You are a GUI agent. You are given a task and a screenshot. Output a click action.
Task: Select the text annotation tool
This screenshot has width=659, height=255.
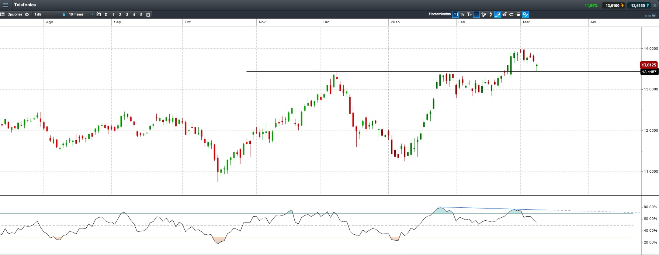(x=469, y=14)
